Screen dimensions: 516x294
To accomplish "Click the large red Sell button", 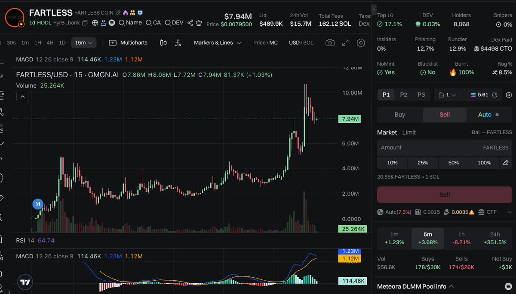I will [x=445, y=194].
